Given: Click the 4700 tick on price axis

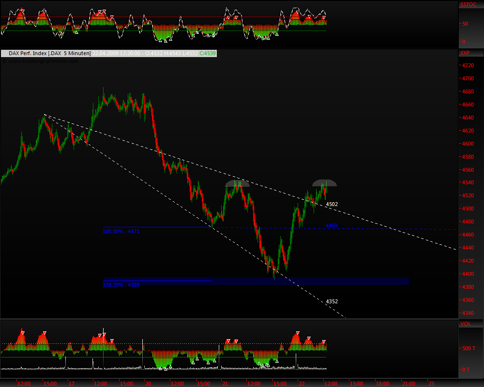Looking at the screenshot, I should tap(468, 78).
